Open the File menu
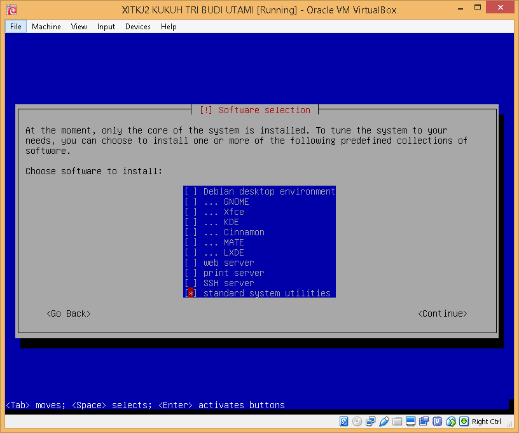 [16, 27]
